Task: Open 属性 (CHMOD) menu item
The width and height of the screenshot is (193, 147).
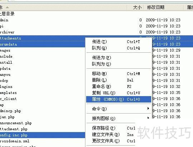Action: (119, 99)
